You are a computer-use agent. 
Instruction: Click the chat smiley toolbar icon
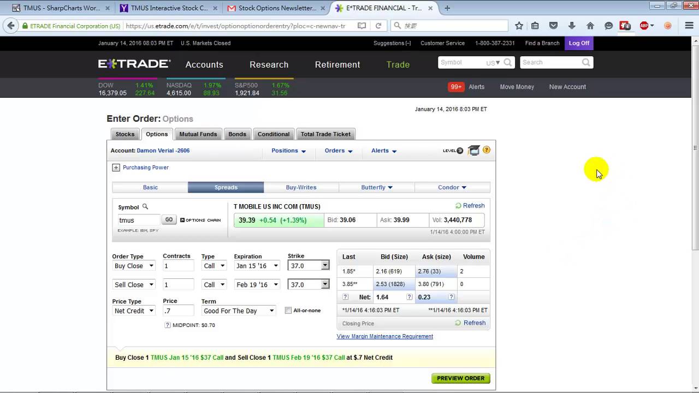point(609,26)
